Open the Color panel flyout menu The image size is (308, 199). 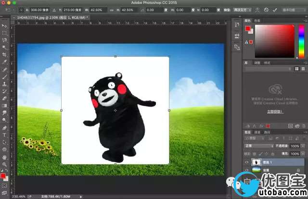306,21
